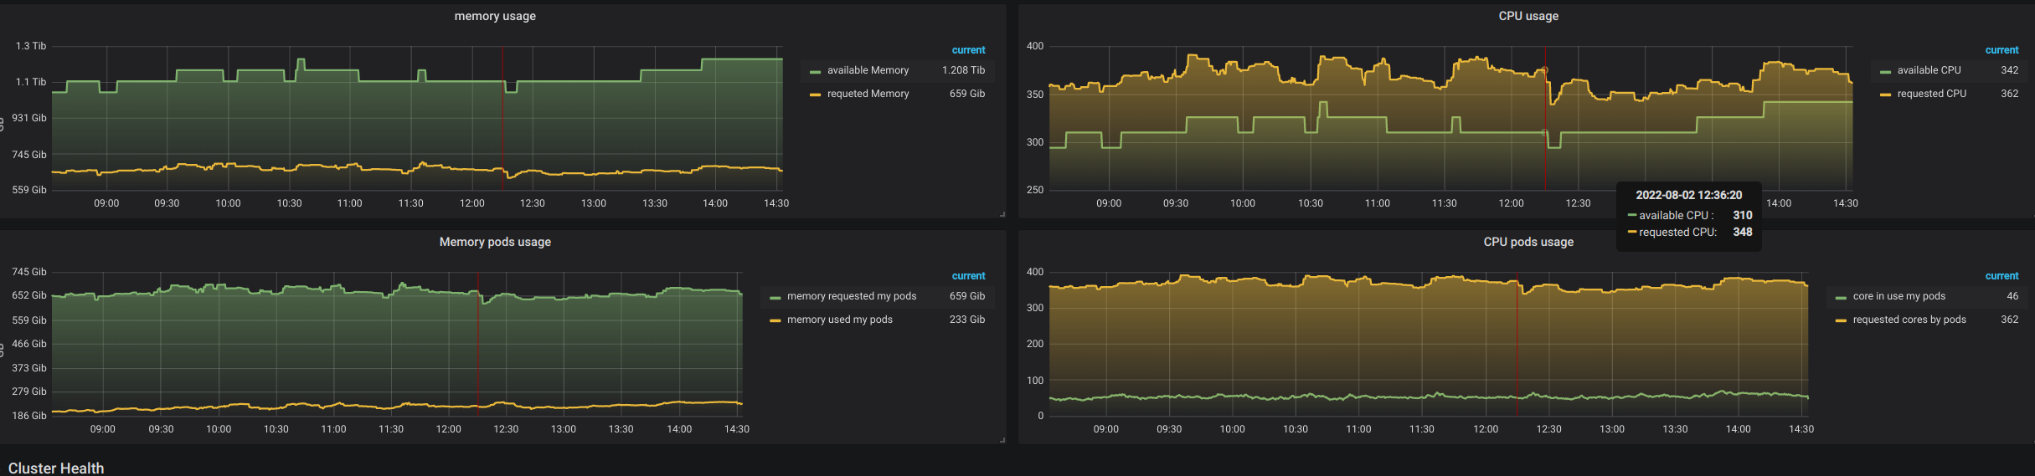This screenshot has width=2035, height=476.
Task: Toggle the requeted Memory series label
Action: coord(868,94)
